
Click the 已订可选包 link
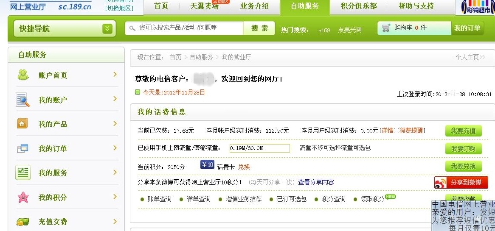tap(292, 199)
